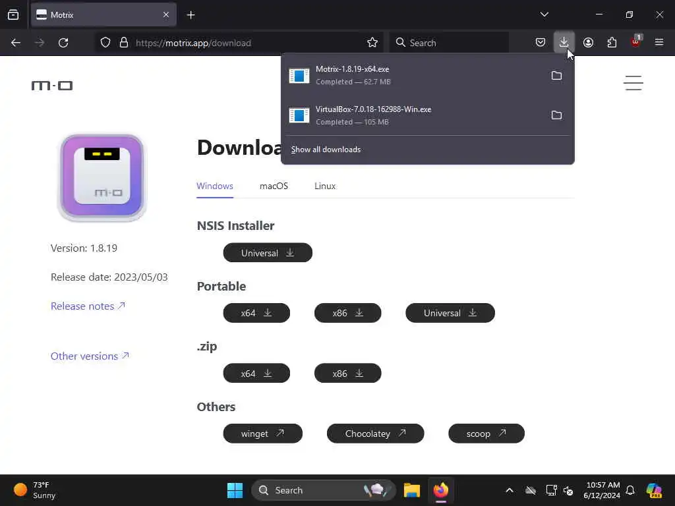Viewport: 675px width, 506px height.
Task: Open taskbar clock showing 10:57 AM
Action: pyautogui.click(x=601, y=490)
